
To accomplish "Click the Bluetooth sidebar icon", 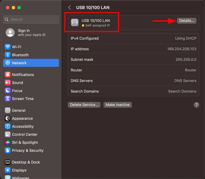I will click(x=8, y=55).
